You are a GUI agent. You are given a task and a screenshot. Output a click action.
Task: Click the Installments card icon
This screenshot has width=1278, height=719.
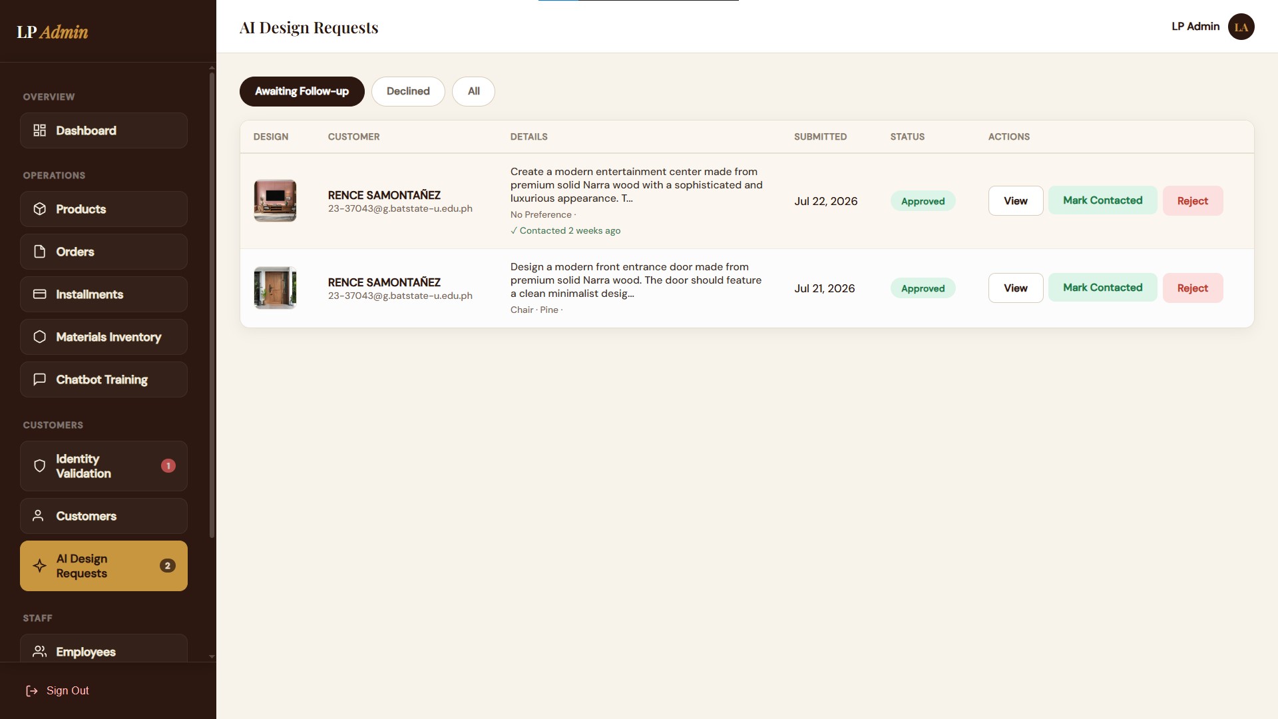pos(40,294)
